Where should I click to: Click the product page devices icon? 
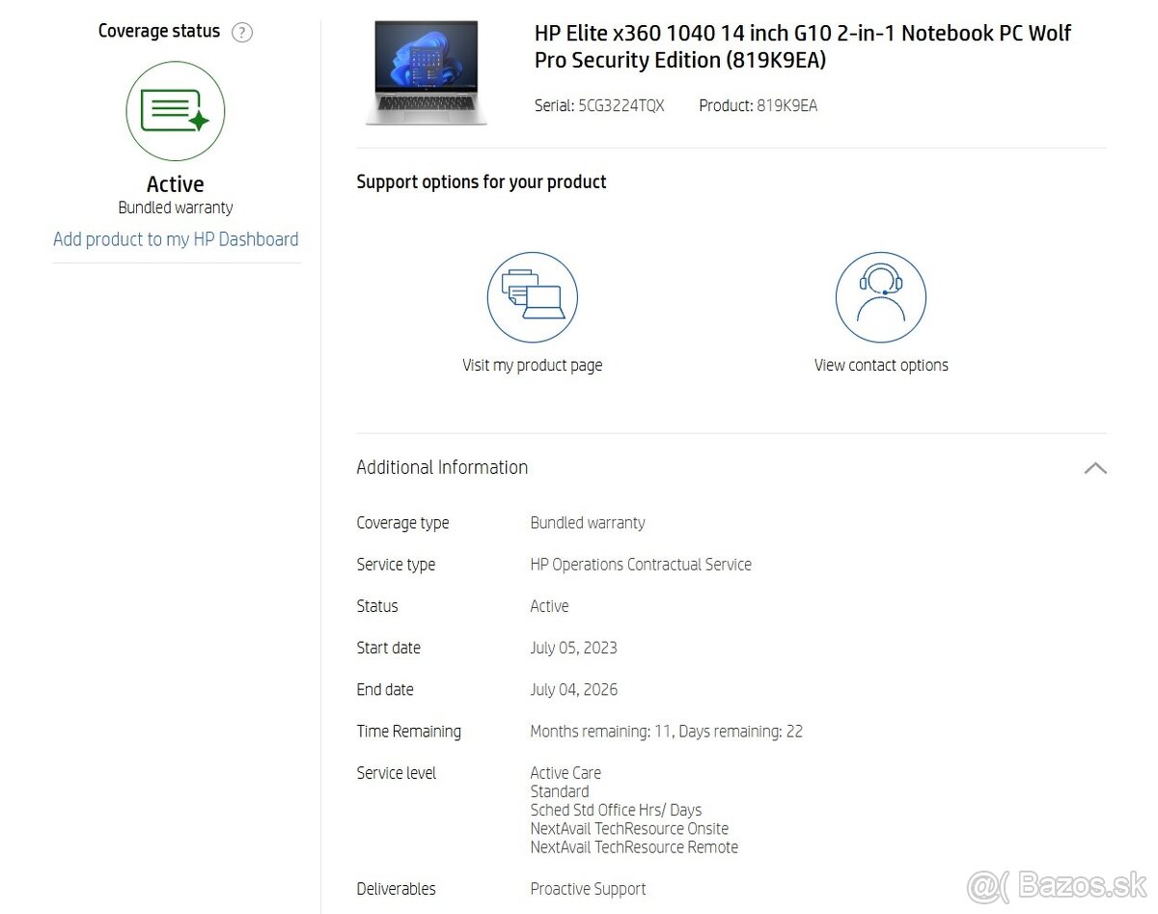[x=533, y=297]
